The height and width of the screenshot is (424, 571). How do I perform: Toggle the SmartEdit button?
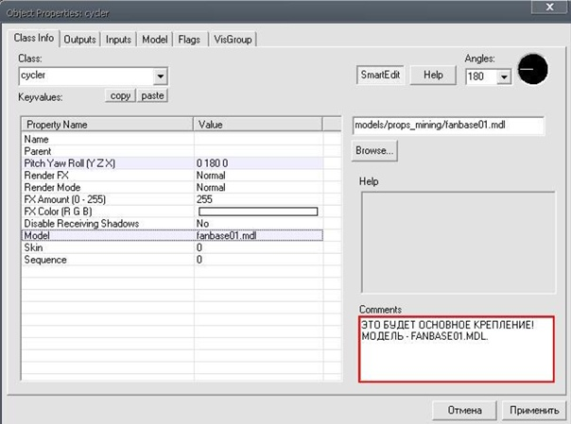380,75
